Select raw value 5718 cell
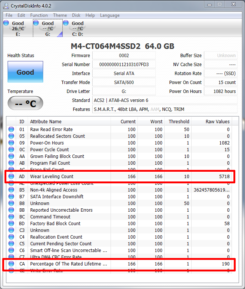This screenshot has width=245, height=289. [x=224, y=176]
